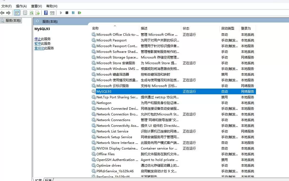Click gear icon of Network Setup Service
289x181 pixels.
click(x=94, y=137)
